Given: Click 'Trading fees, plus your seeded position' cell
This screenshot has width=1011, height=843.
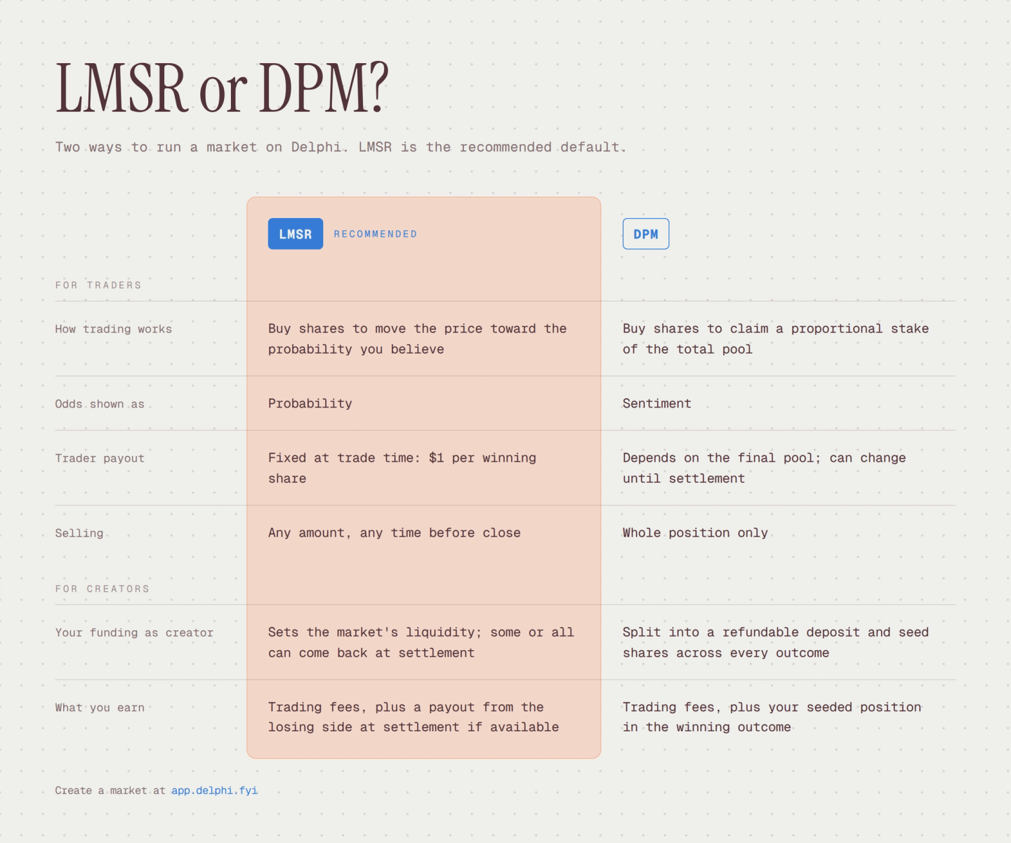Looking at the screenshot, I should coord(772,717).
